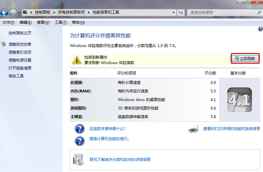This screenshot has height=172, width=263.
Task: Click the Forward navigation arrow button
Action: 13,13
